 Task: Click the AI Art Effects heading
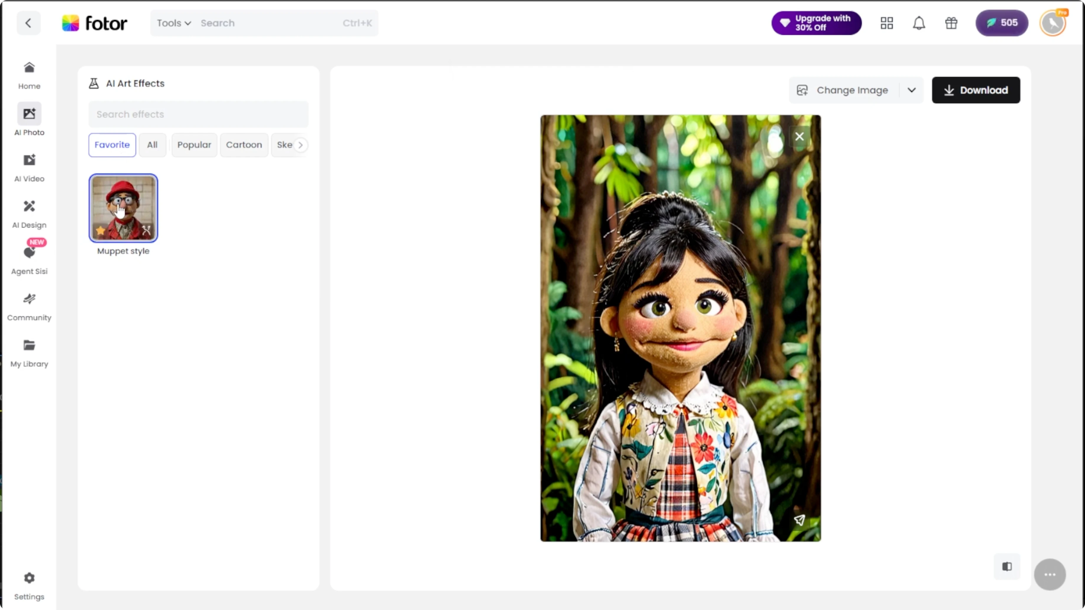click(x=135, y=83)
